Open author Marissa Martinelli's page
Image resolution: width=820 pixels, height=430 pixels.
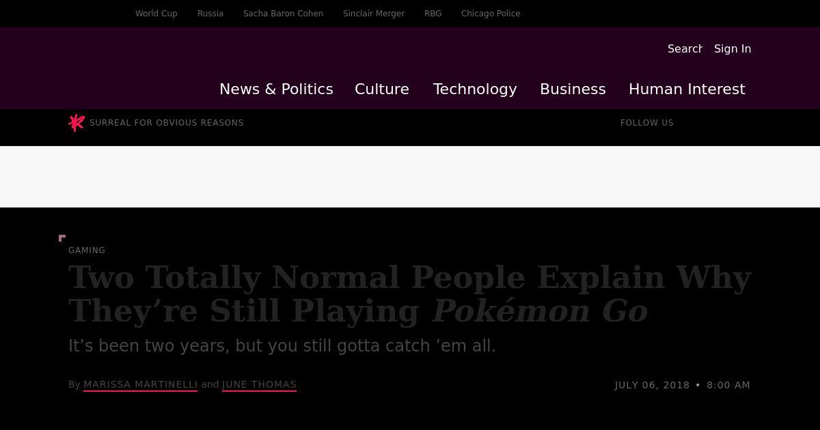click(140, 384)
